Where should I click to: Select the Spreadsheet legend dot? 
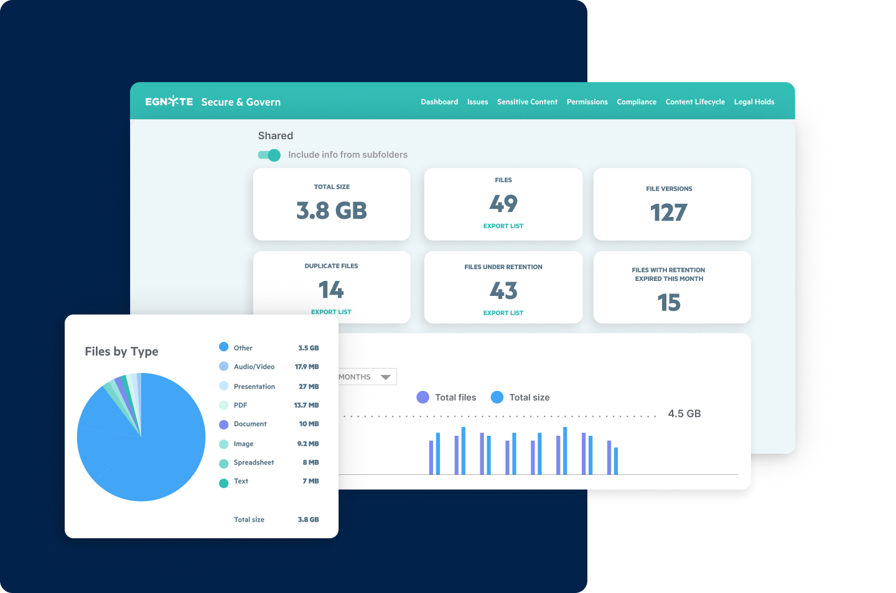click(x=223, y=462)
